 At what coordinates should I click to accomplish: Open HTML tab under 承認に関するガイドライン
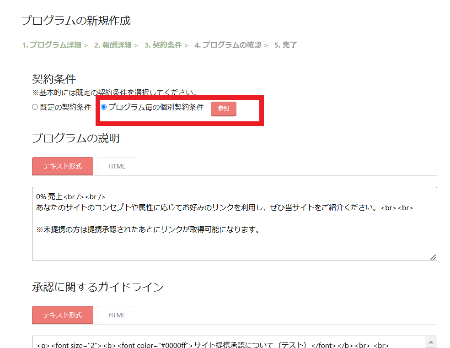click(x=117, y=315)
